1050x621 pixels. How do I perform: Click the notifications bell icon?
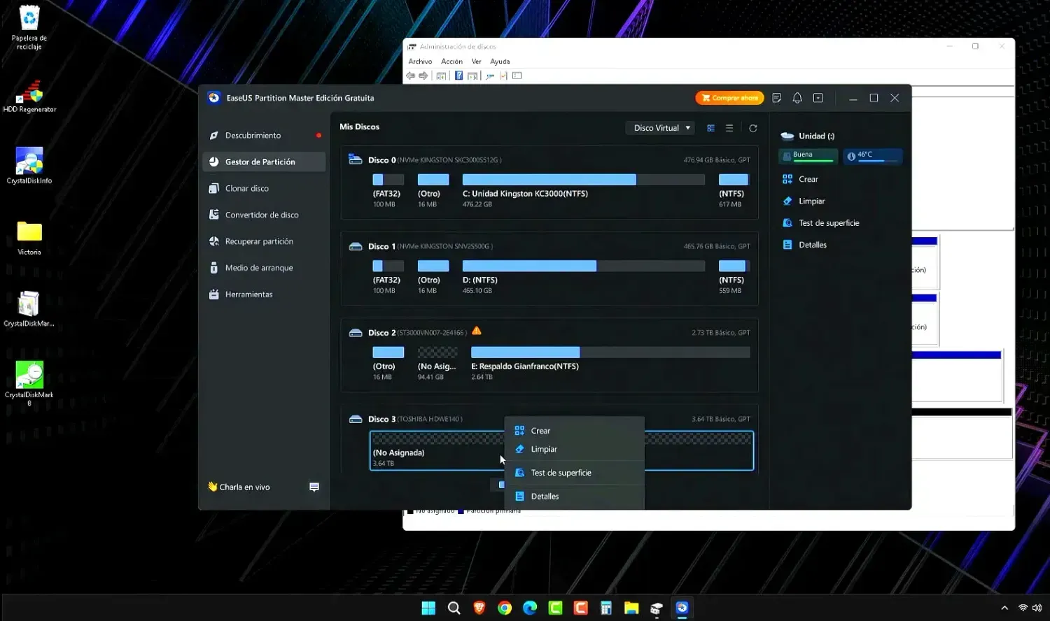click(797, 98)
